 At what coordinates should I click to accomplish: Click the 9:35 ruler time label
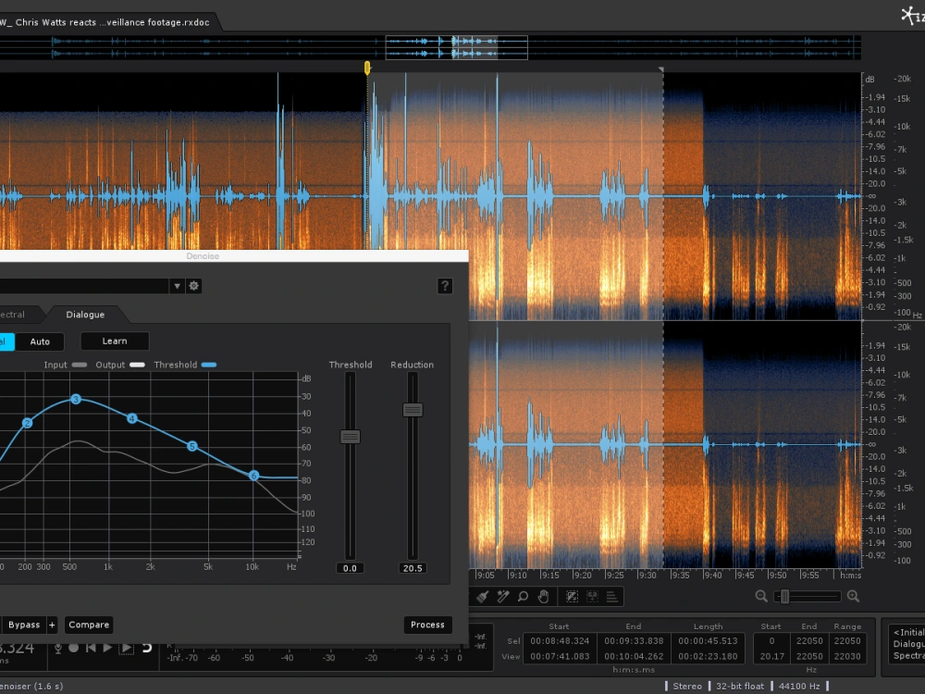point(680,575)
